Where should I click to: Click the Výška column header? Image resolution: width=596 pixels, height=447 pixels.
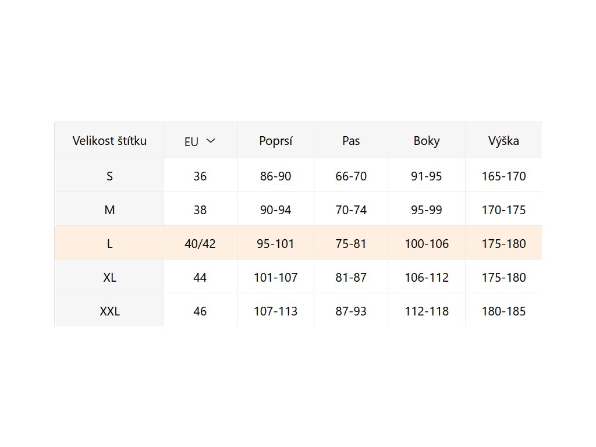coord(503,140)
